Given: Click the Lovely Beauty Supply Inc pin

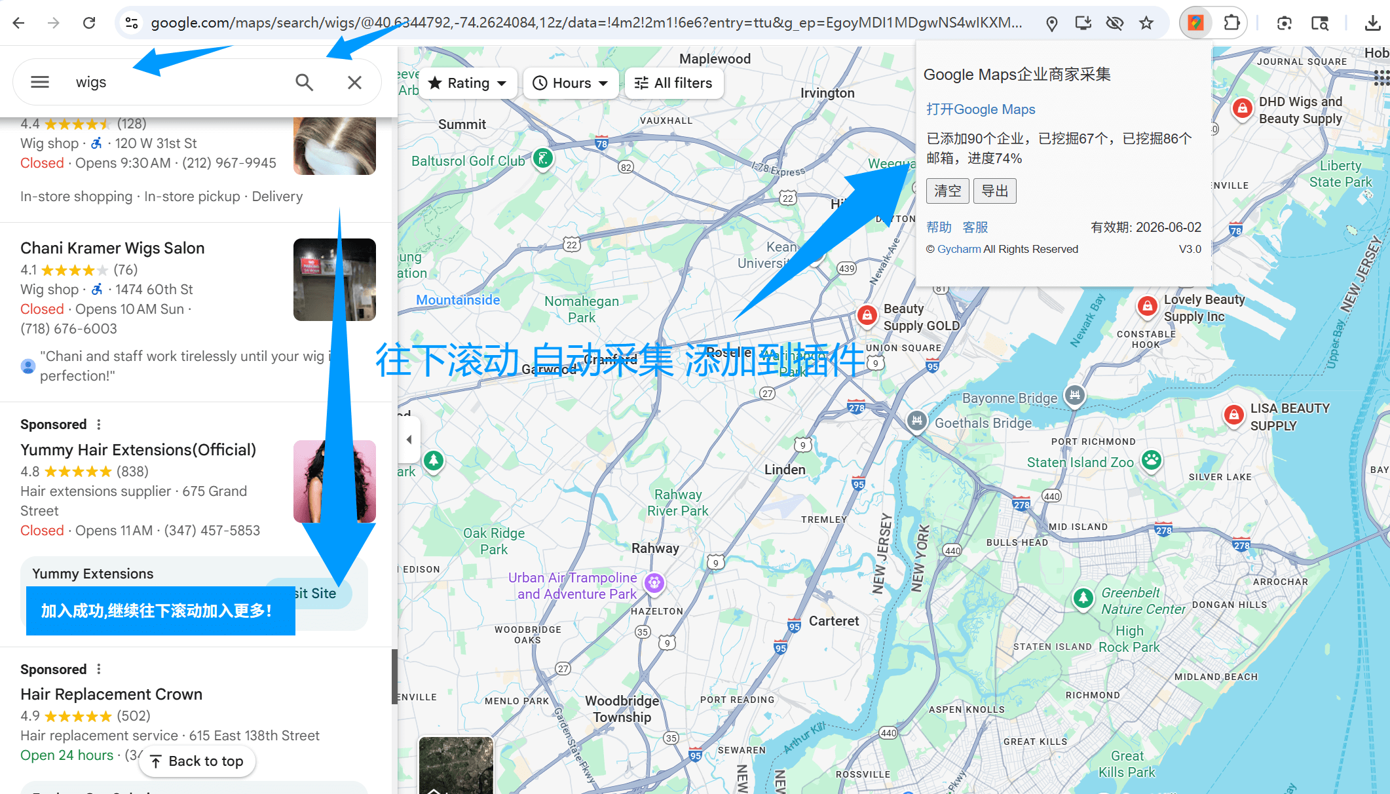Looking at the screenshot, I should (x=1147, y=306).
